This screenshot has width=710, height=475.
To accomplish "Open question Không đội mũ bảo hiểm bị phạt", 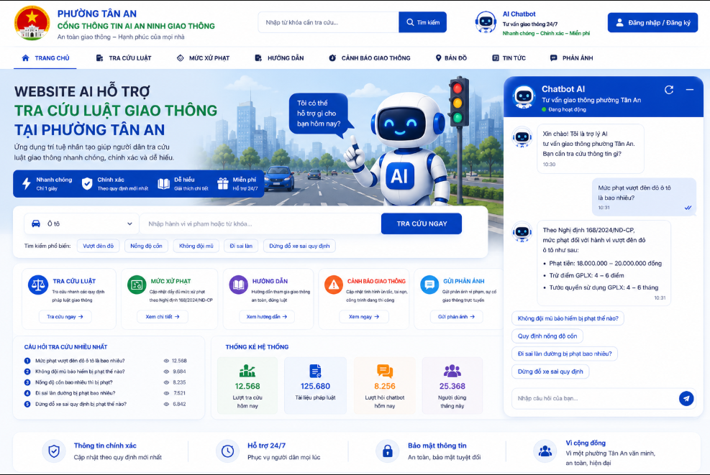I will (x=80, y=372).
